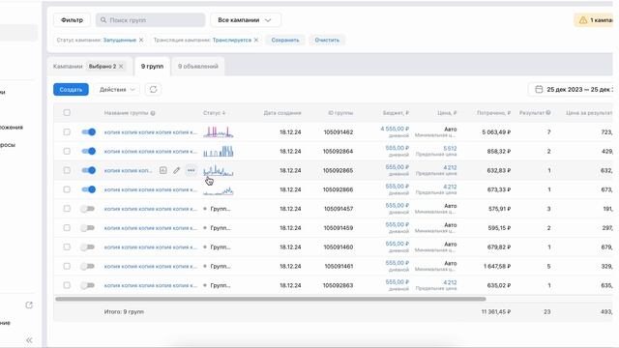
Task: Toggle select-all checkbox in table header
Action: (67, 113)
